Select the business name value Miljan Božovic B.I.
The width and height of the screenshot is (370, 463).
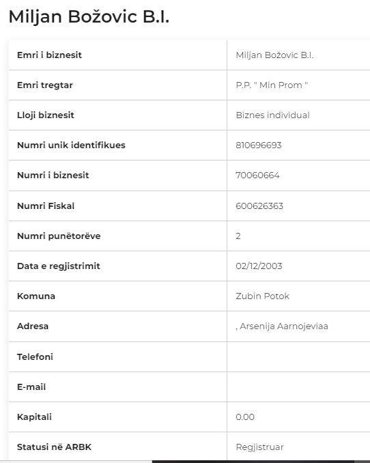[x=274, y=55]
